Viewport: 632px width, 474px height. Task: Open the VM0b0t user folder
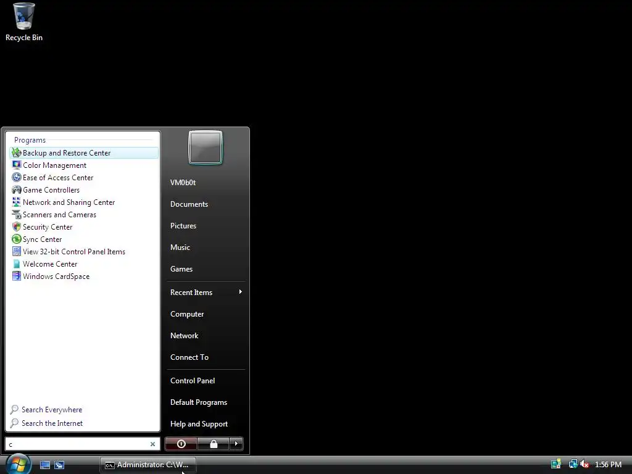[x=183, y=183]
